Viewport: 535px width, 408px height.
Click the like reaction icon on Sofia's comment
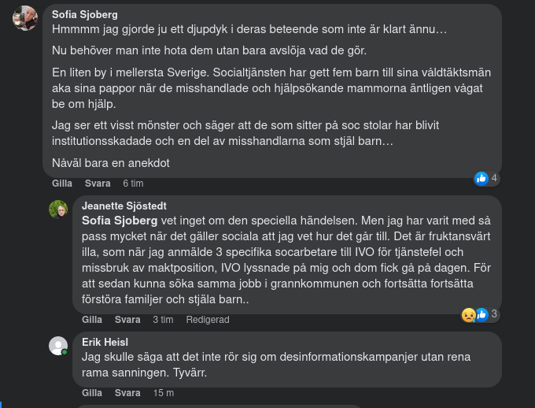(x=481, y=179)
